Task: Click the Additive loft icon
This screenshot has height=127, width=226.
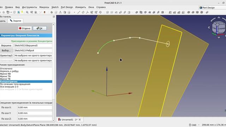Action: point(116,12)
